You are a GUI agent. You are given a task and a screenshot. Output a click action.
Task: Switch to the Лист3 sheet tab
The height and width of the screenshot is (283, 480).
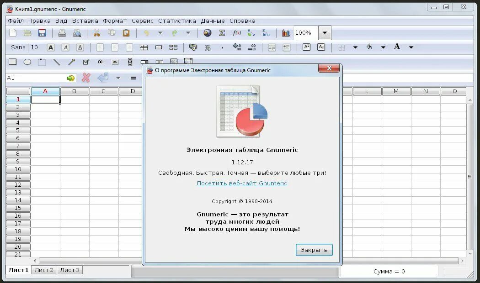tap(69, 270)
